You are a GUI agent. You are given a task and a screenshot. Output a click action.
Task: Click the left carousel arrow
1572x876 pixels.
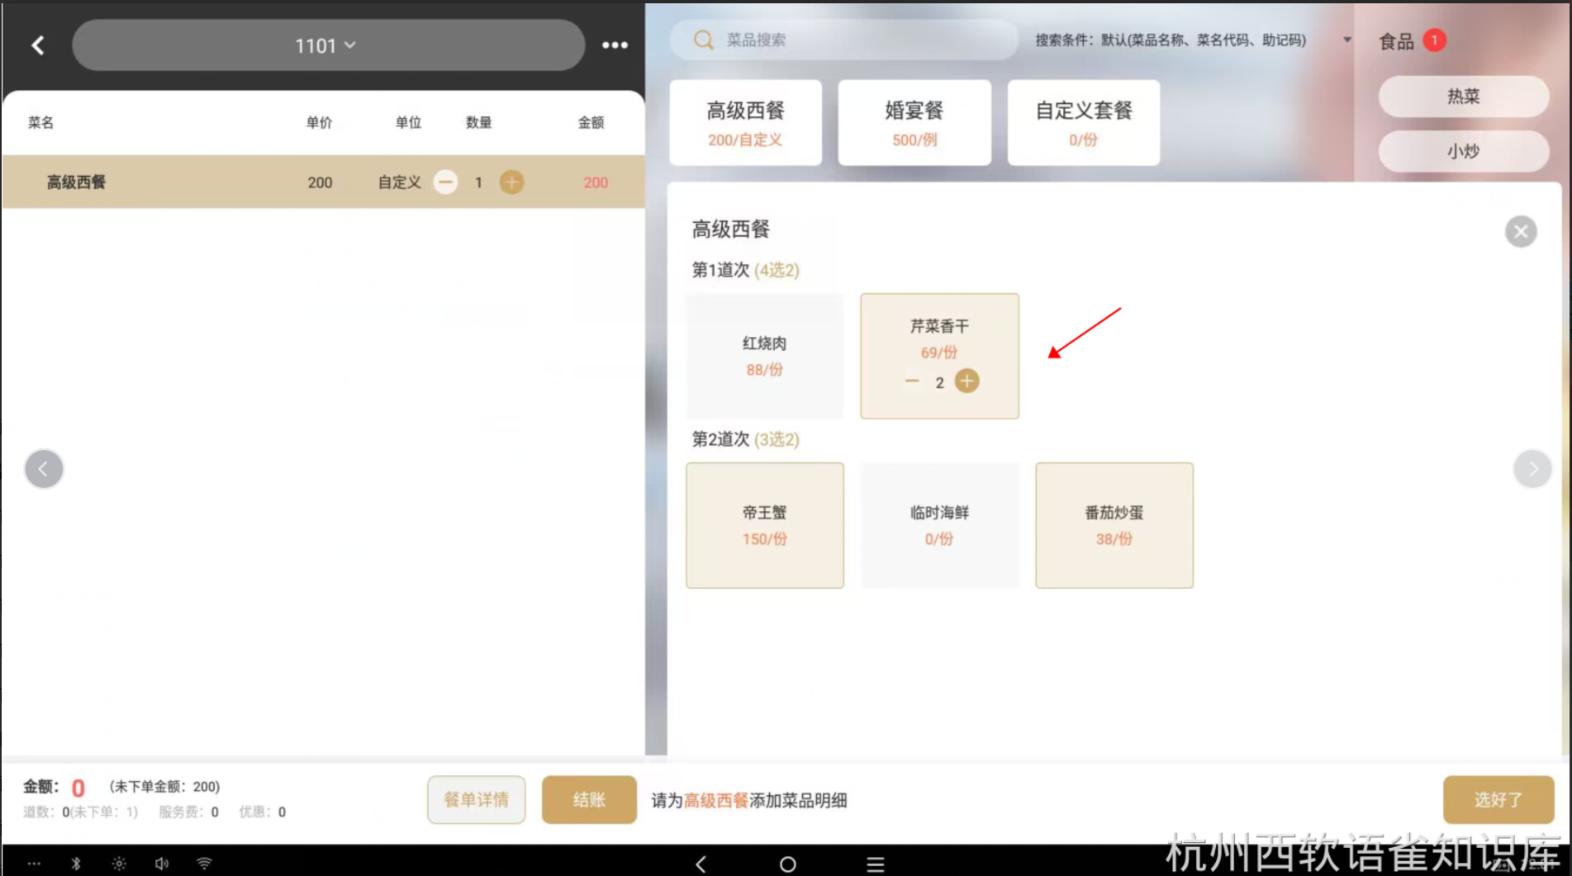44,469
